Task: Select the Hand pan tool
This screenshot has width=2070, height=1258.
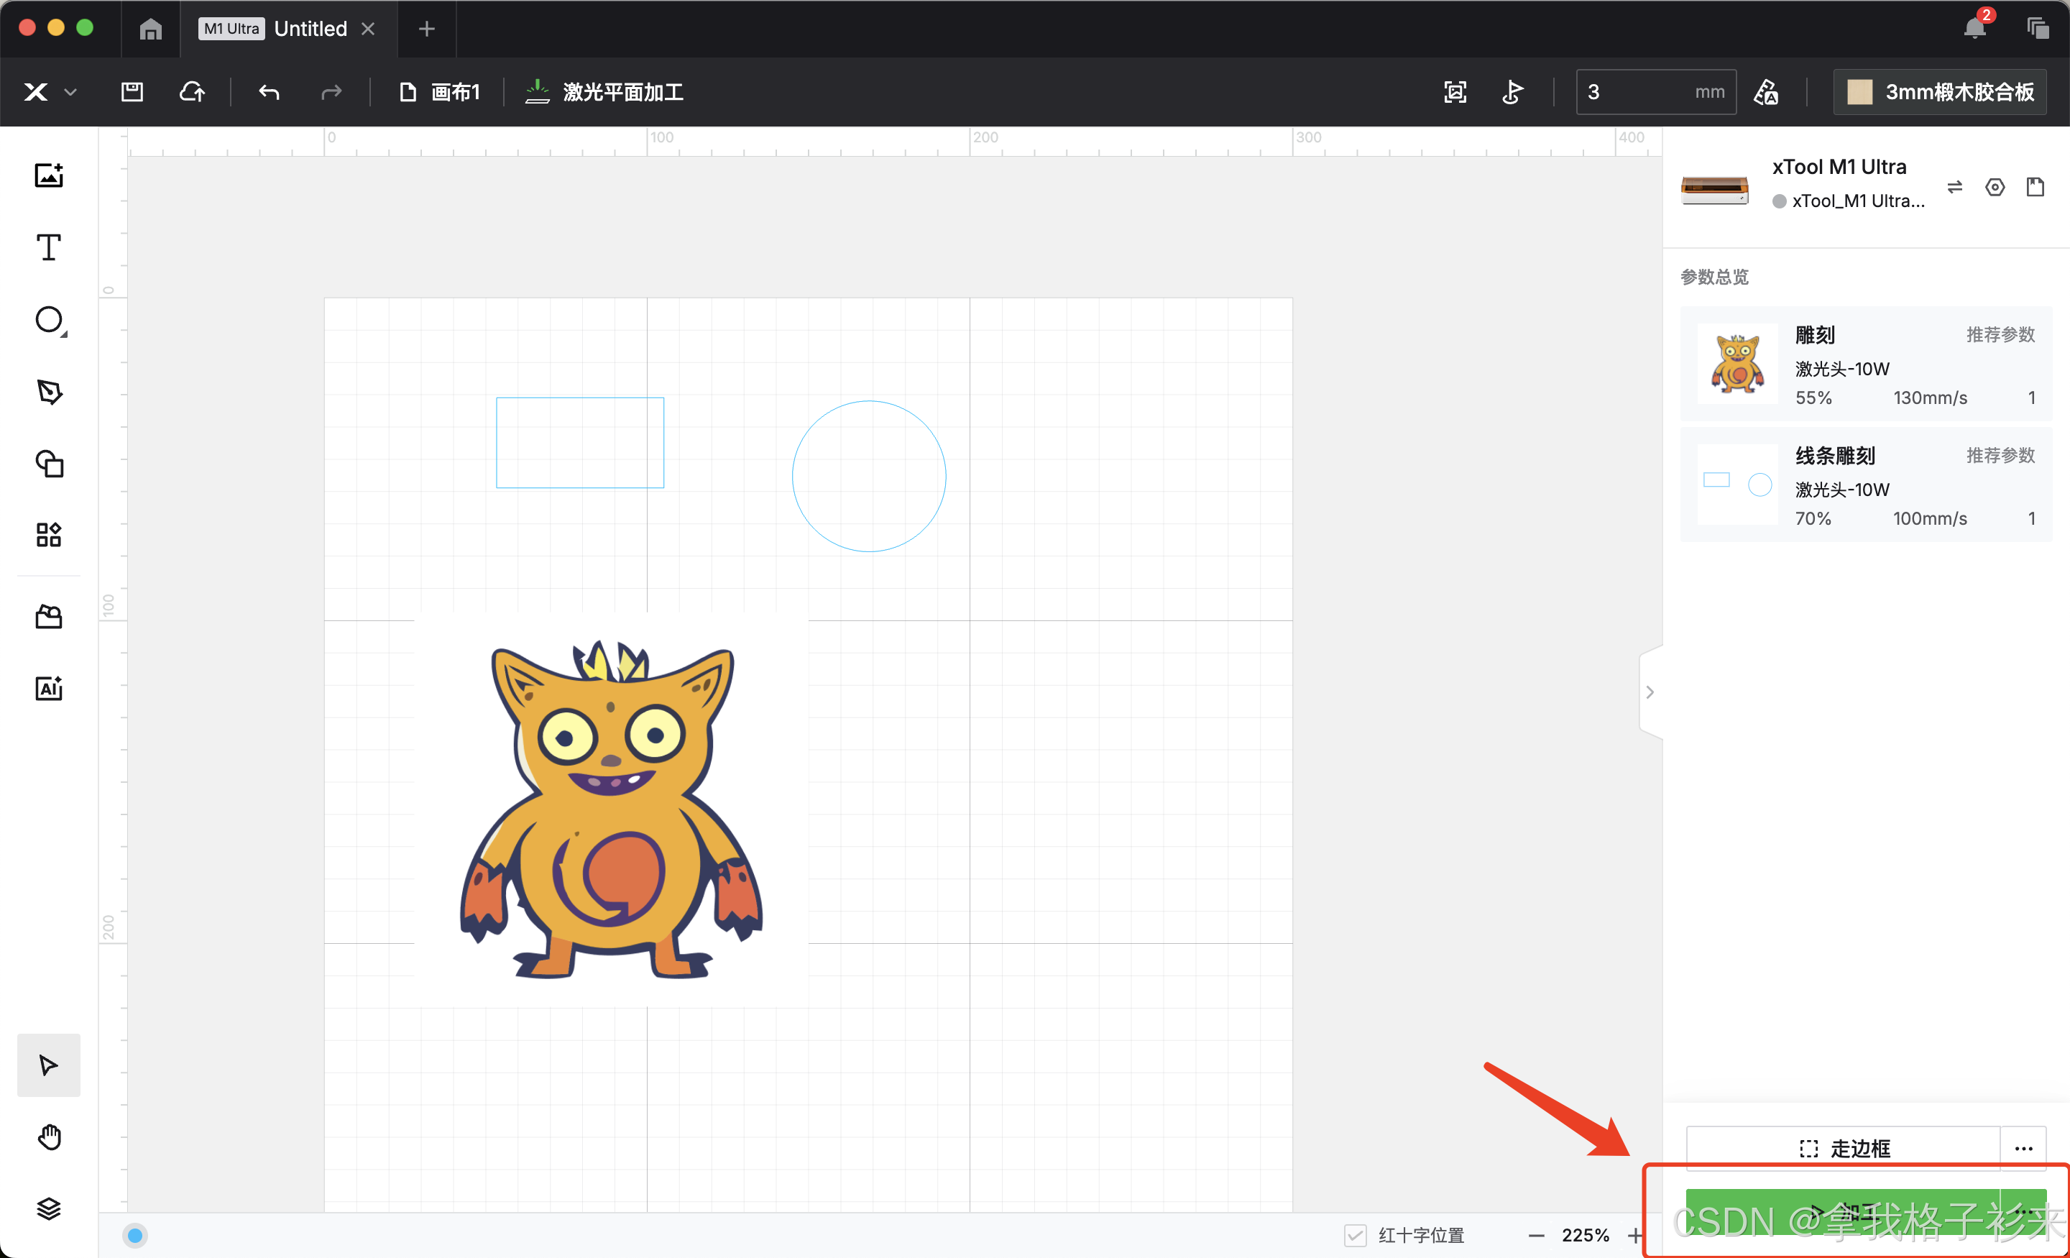Action: click(x=49, y=1136)
